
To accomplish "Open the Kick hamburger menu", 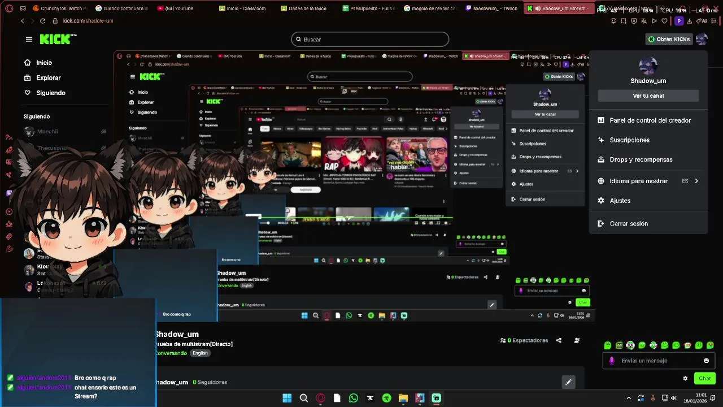I will pyautogui.click(x=29, y=39).
